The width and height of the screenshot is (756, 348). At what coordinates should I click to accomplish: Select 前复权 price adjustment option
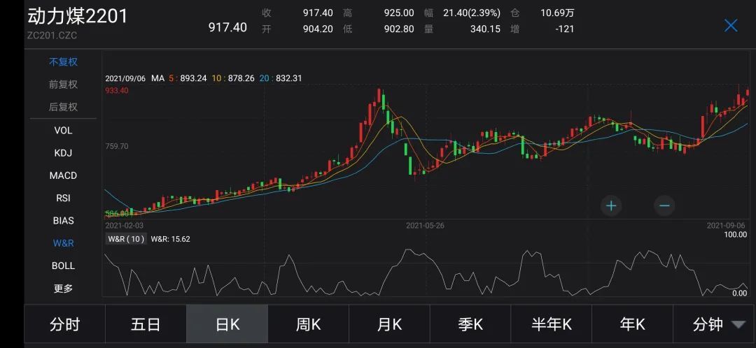click(x=63, y=85)
